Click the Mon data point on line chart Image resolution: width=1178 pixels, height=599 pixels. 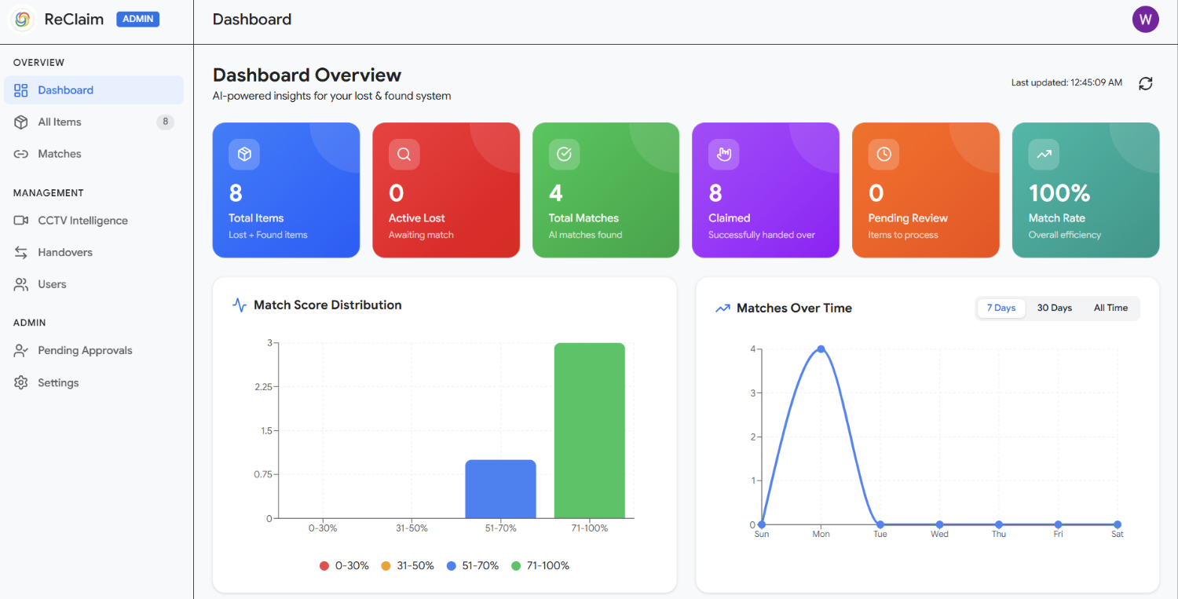coord(821,349)
